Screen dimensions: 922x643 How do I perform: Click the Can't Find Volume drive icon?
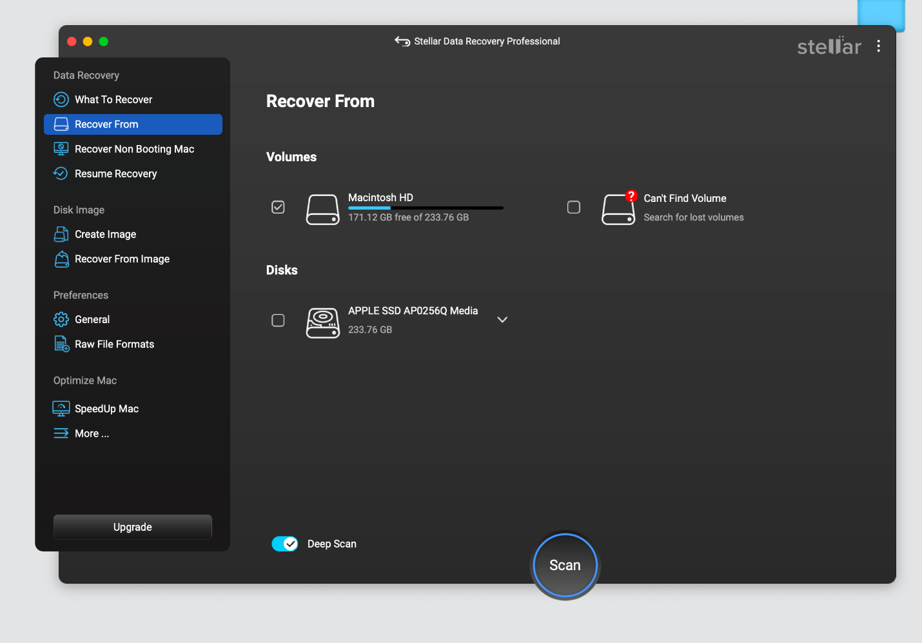pos(618,208)
